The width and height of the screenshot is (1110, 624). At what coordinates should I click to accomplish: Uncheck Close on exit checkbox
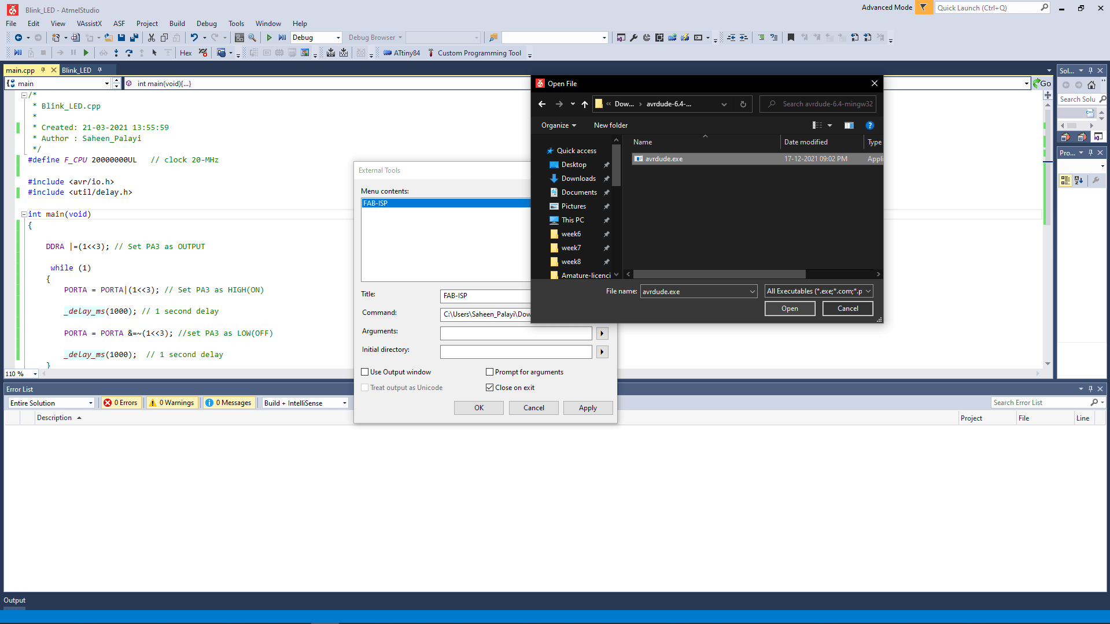click(x=490, y=388)
